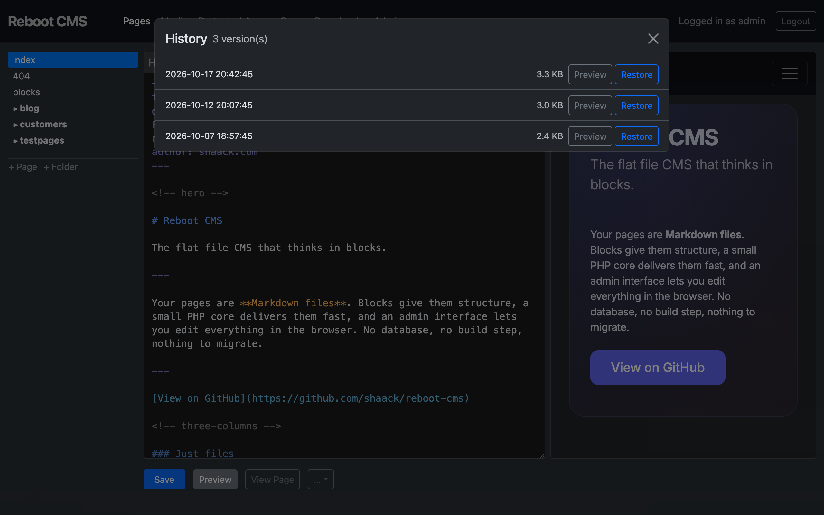Click the '3.3 KB' size value
The width and height of the screenshot is (824, 515).
(x=549, y=74)
